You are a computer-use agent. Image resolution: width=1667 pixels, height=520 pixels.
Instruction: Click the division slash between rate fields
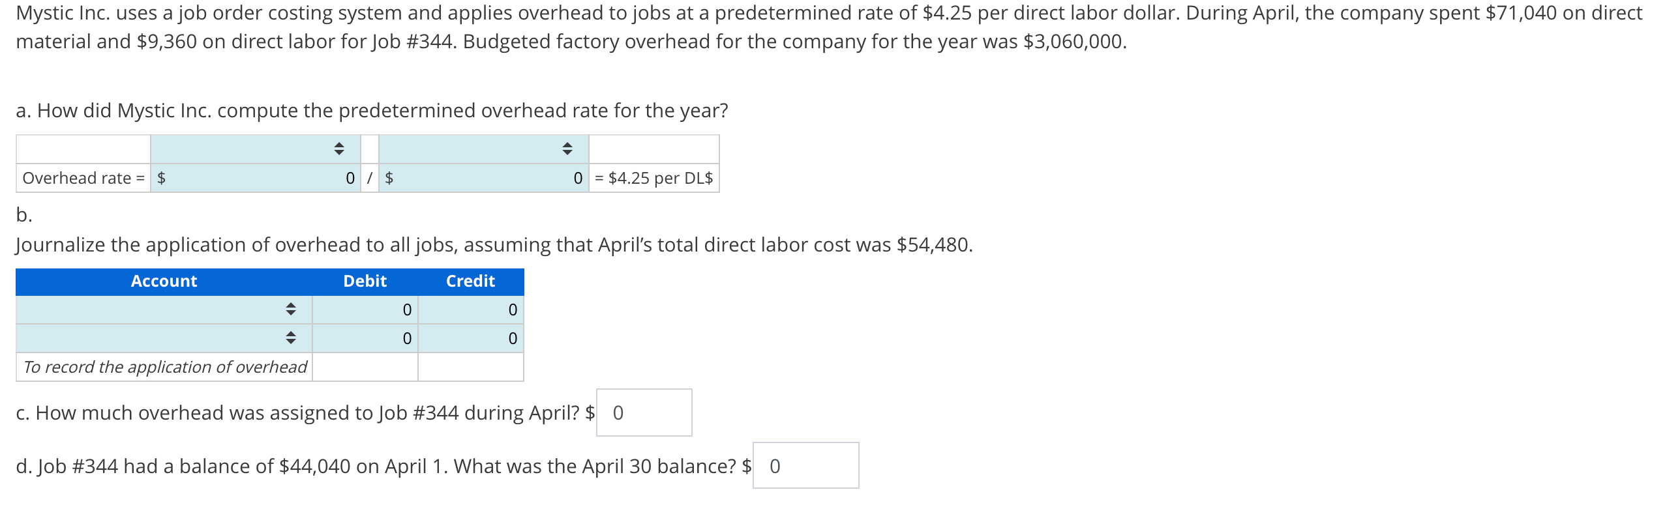click(370, 178)
